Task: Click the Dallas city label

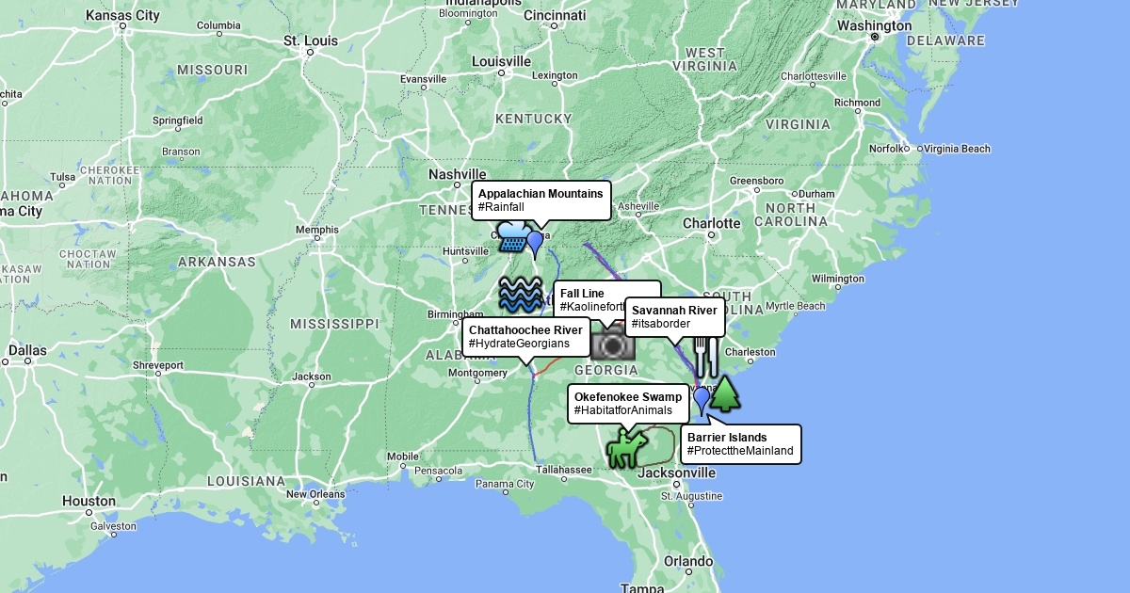Action: (x=26, y=350)
